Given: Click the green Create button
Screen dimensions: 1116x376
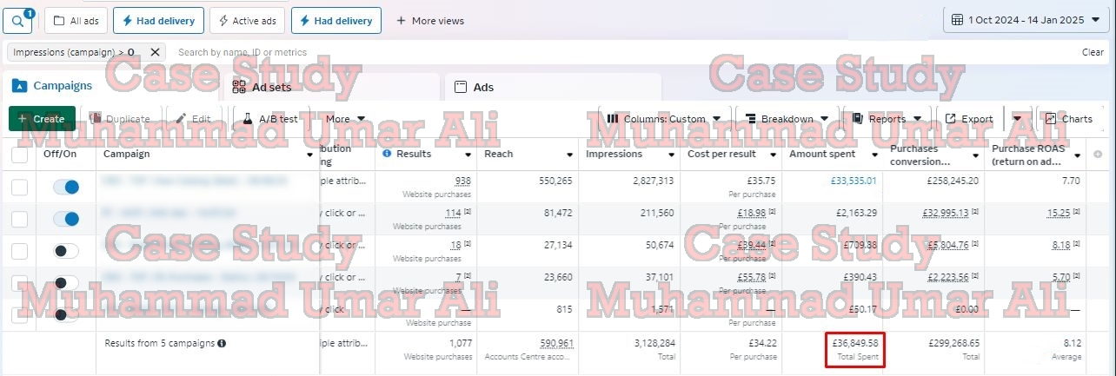Looking at the screenshot, I should point(42,119).
